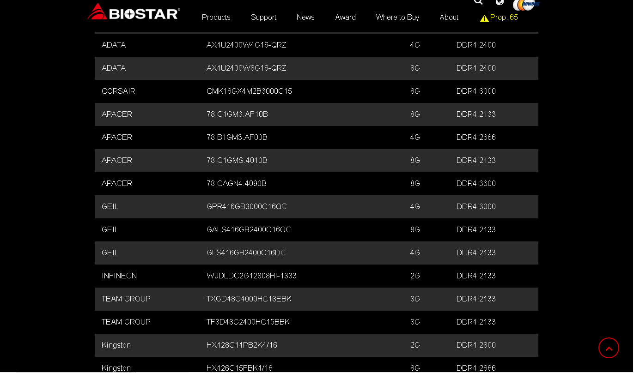Click APACER vendor in 78.C1GM3.AF10B row
634x373 pixels.
coord(117,114)
